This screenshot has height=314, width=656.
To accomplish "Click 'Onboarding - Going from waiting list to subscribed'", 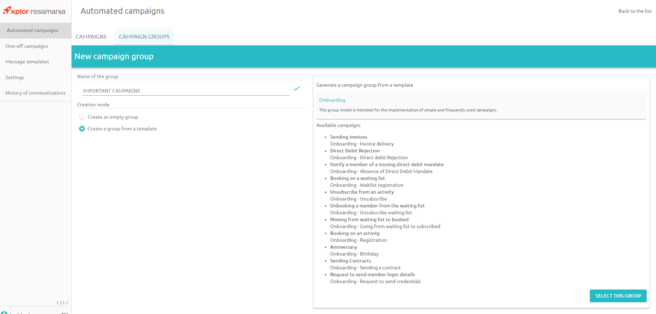I will coord(385,226).
